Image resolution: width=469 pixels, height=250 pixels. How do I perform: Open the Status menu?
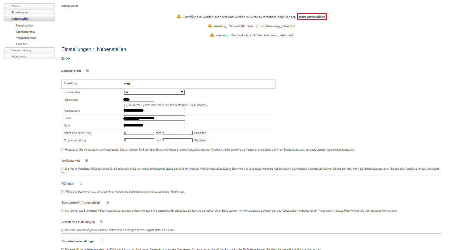(29, 6)
